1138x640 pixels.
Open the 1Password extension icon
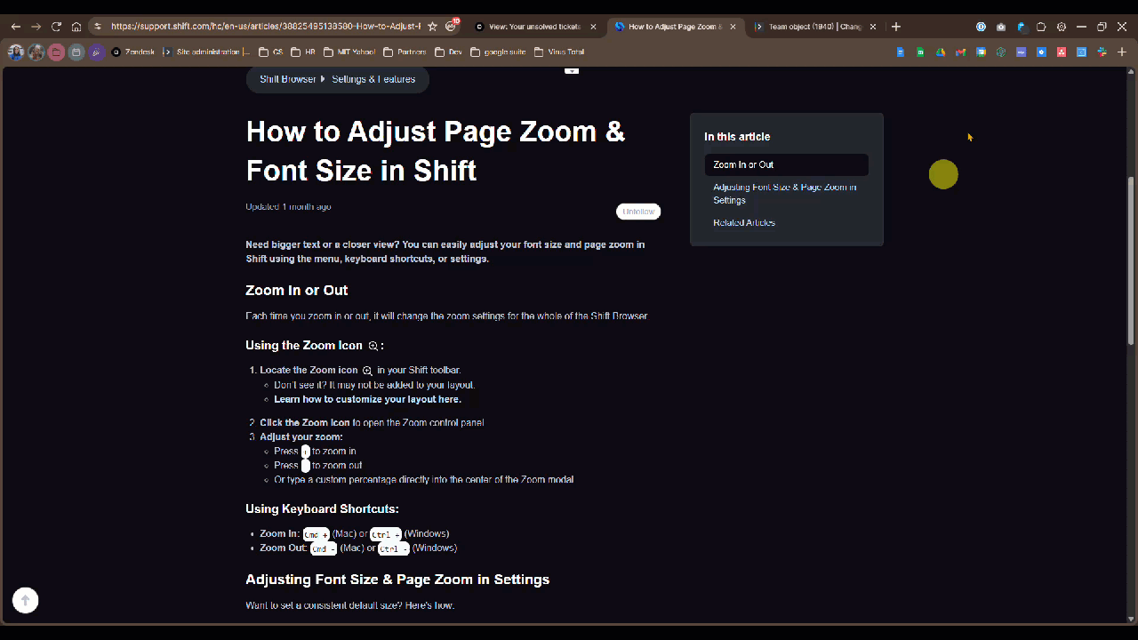click(982, 27)
